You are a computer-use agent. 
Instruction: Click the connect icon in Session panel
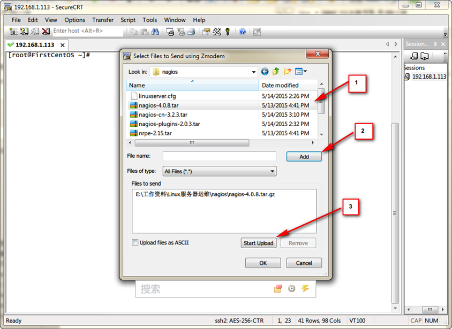(x=414, y=56)
